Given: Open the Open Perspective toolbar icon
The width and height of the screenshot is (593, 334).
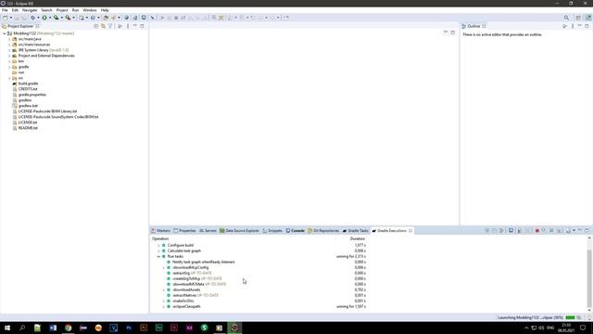Looking at the screenshot, I should pyautogui.click(x=578, y=18).
